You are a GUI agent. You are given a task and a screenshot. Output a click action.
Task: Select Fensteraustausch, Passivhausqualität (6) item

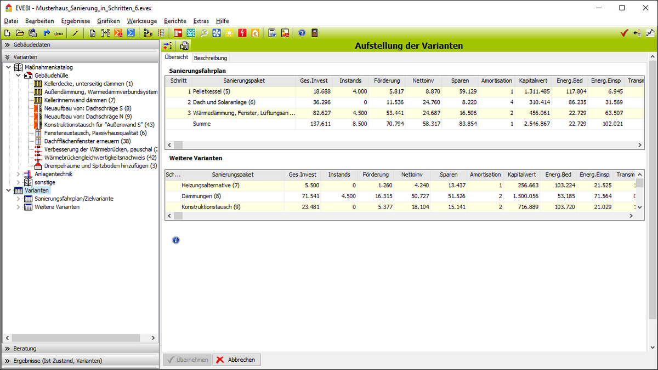click(95, 133)
